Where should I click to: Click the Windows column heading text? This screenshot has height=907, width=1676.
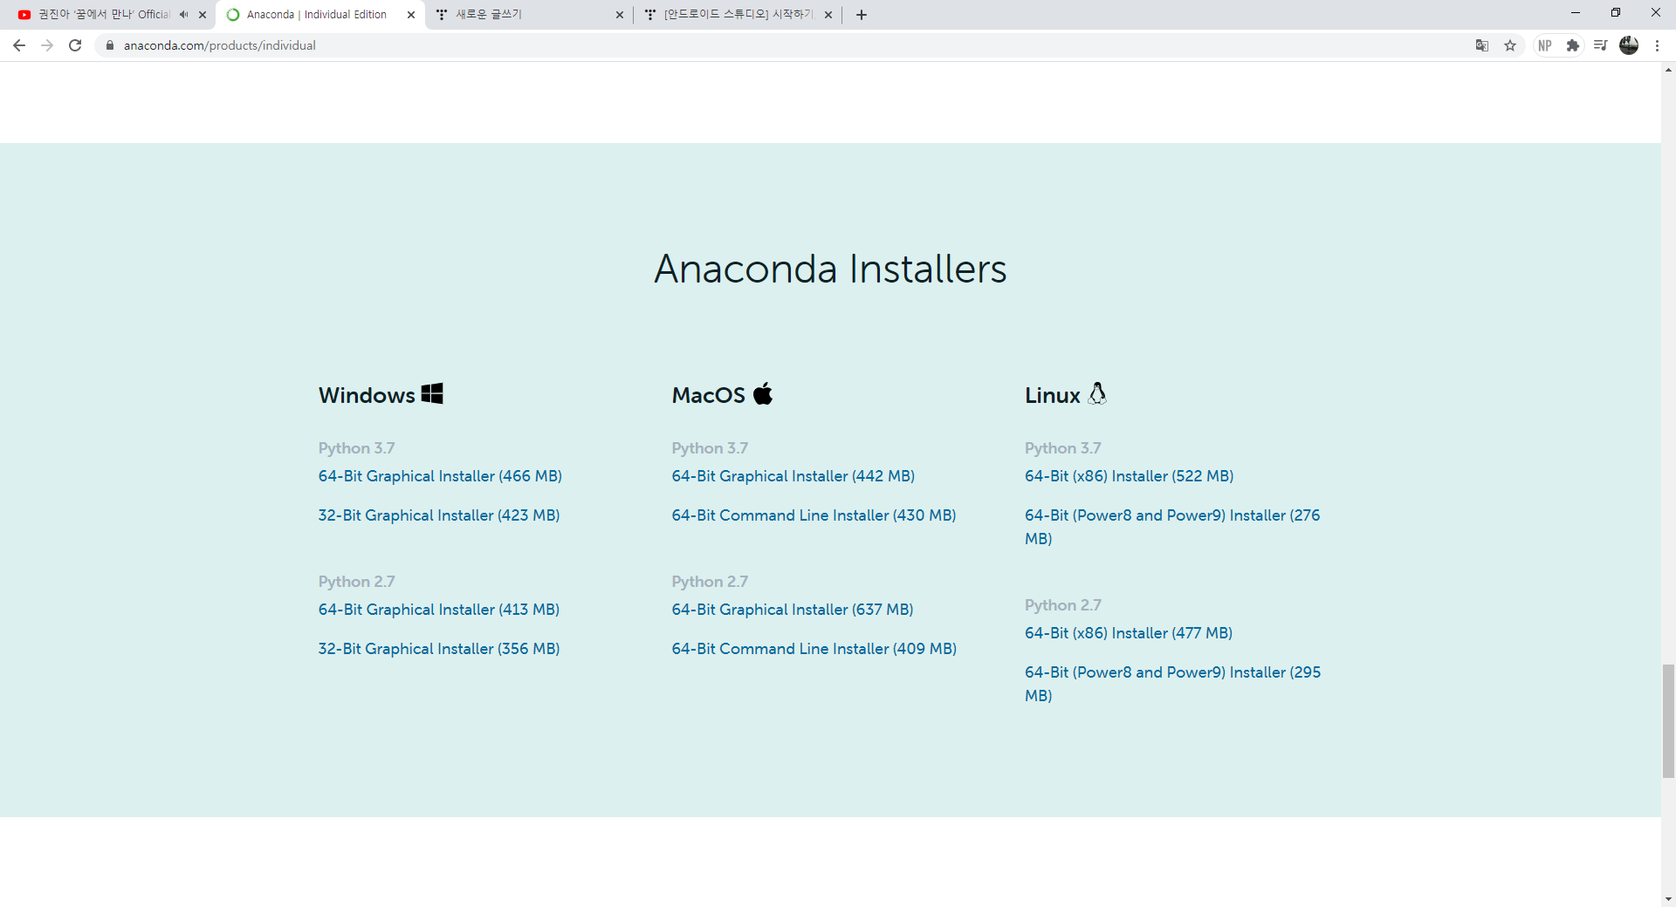click(367, 395)
